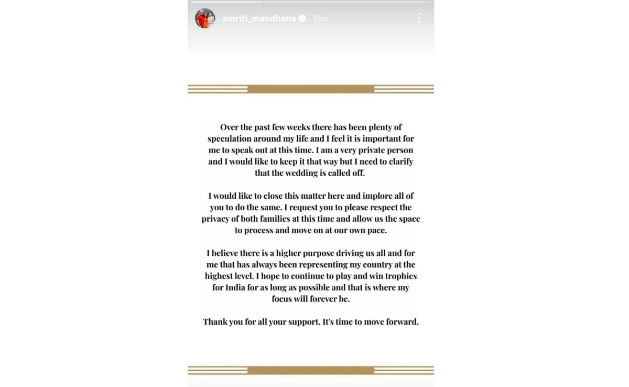The image size is (629, 387).
Task: Tap the line "focus will forever be."
Action: click(x=311, y=299)
